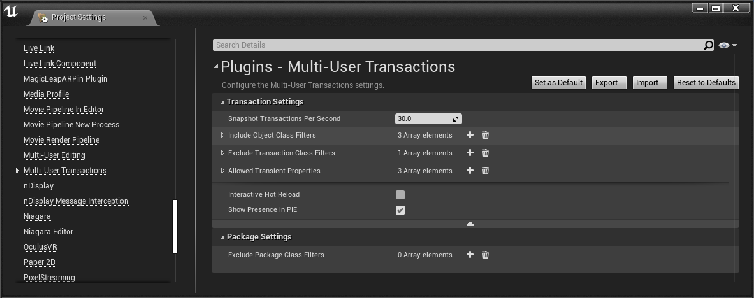Click "0 Array elements" text
754x298 pixels.
425,255
